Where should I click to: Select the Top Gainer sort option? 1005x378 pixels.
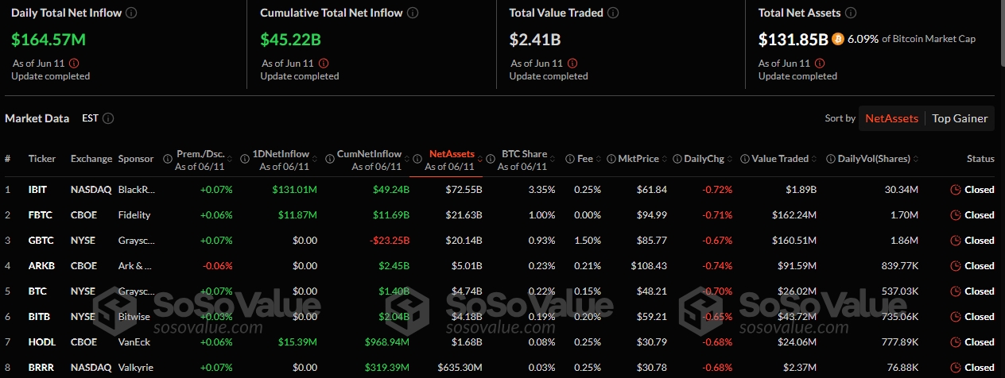[960, 118]
